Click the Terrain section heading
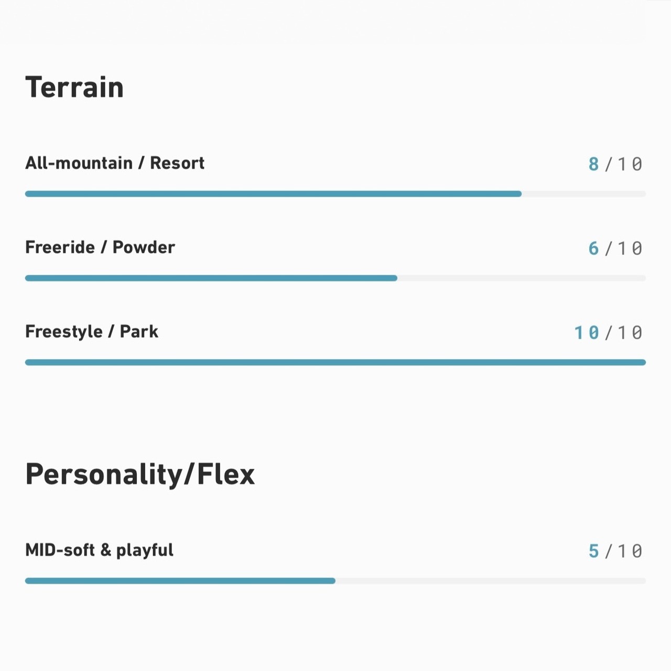The width and height of the screenshot is (671, 671). [x=74, y=87]
